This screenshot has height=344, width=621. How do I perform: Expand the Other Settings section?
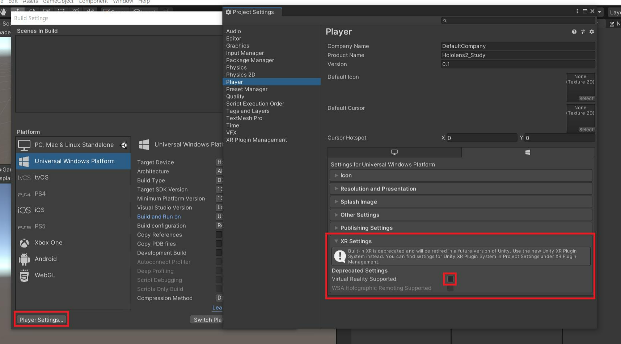pos(461,215)
